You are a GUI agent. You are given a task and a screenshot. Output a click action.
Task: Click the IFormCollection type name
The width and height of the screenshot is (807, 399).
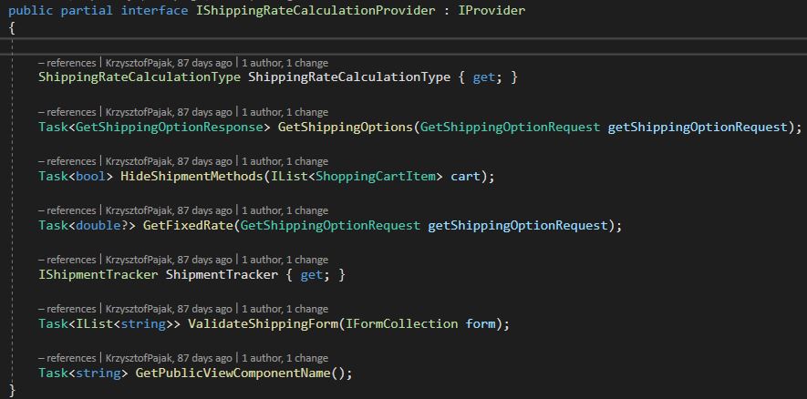401,324
